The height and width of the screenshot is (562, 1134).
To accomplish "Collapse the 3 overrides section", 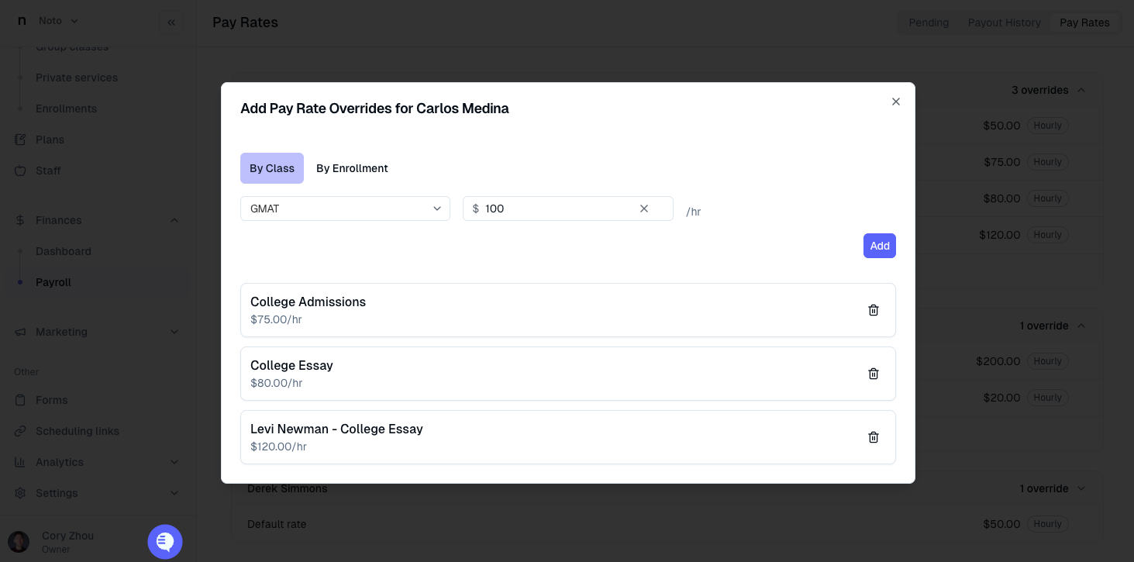I will 1081,90.
